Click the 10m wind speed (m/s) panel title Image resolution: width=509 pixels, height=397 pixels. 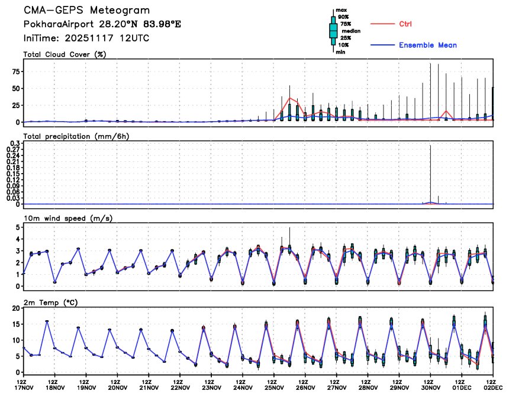(68, 219)
